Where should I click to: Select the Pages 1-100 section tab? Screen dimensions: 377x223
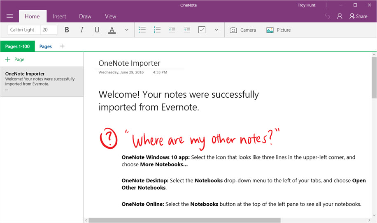18,46
